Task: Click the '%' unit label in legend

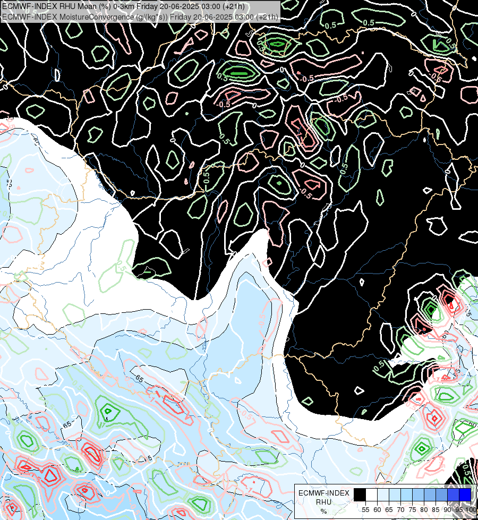Action: coord(323,512)
